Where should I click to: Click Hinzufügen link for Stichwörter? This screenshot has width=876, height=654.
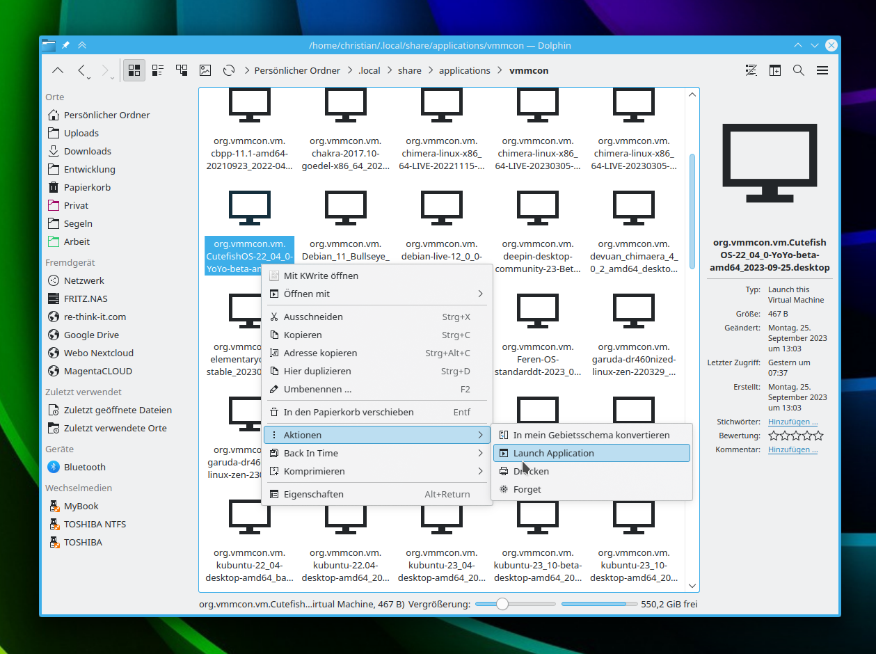[x=793, y=422]
